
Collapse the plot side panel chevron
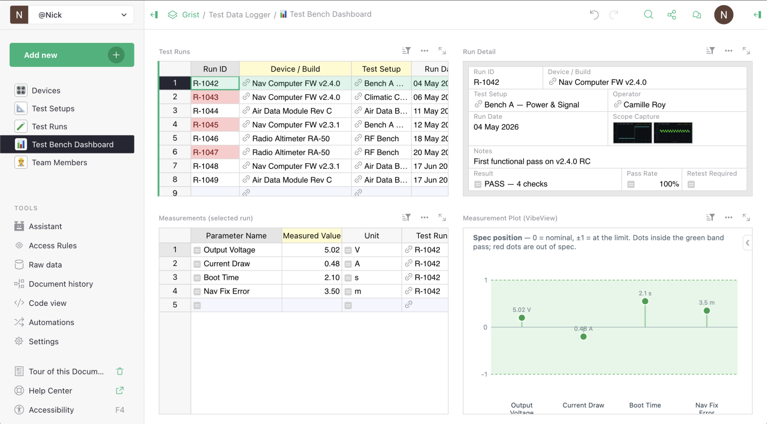(748, 242)
